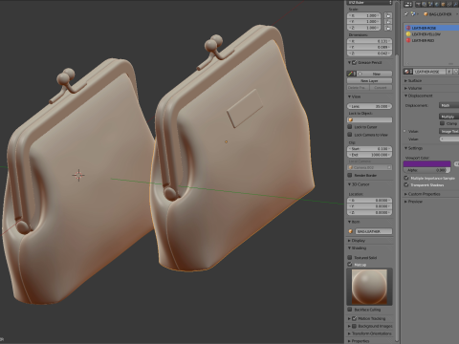Expand the Custom Properties panel
The image size is (459, 344).
tap(406, 194)
